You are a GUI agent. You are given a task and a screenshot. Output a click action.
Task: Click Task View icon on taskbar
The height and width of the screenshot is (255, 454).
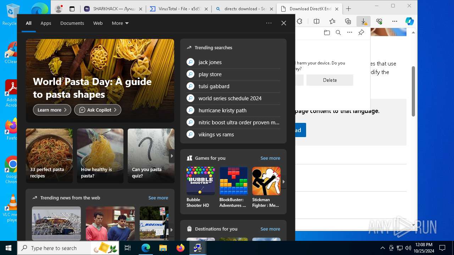[128, 248]
